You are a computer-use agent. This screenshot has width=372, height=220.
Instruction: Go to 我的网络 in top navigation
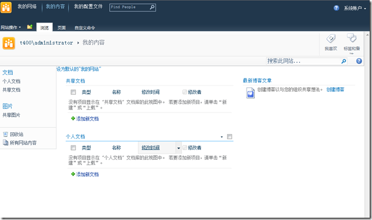pos(27,6)
